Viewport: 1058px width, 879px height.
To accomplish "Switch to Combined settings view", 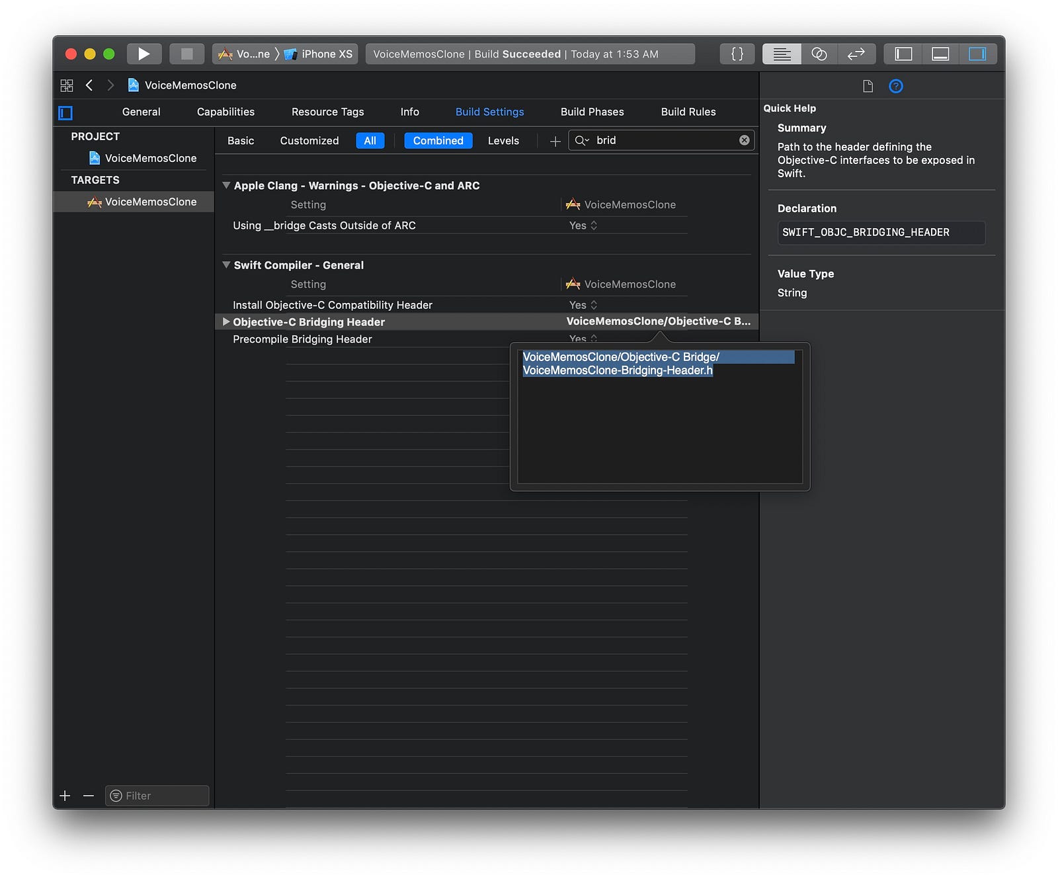I will click(438, 141).
